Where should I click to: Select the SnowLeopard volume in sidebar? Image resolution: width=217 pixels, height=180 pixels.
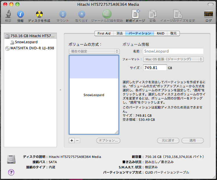[x=30, y=42]
